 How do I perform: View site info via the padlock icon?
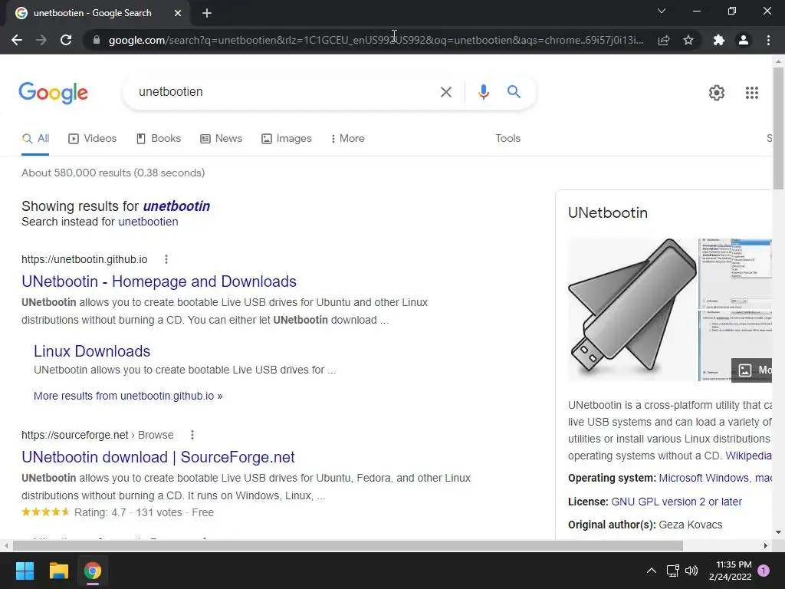click(97, 40)
